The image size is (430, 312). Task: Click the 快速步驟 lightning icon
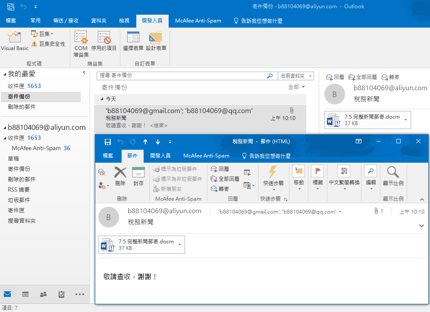(x=273, y=172)
